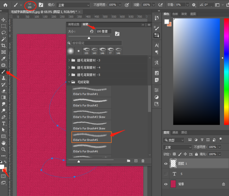Expand the 睫毛笔刷素材 - 3 brush folder
229x196 pixels.
69,60
